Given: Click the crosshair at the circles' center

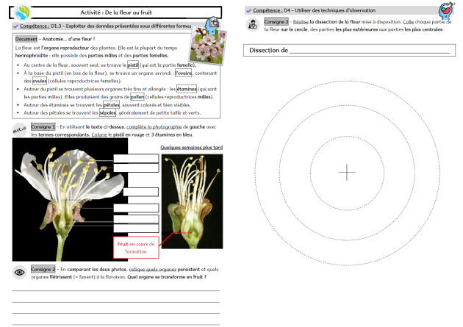Looking at the screenshot, I should point(346,172).
